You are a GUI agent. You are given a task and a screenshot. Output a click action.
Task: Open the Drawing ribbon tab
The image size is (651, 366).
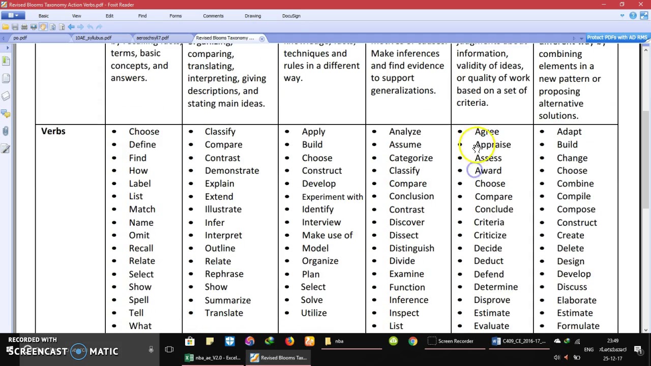(x=253, y=16)
